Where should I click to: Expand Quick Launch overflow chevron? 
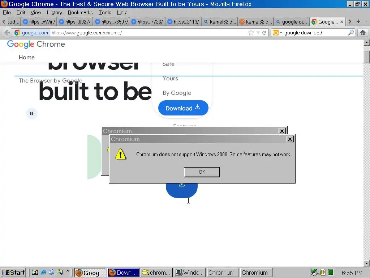pos(68,271)
